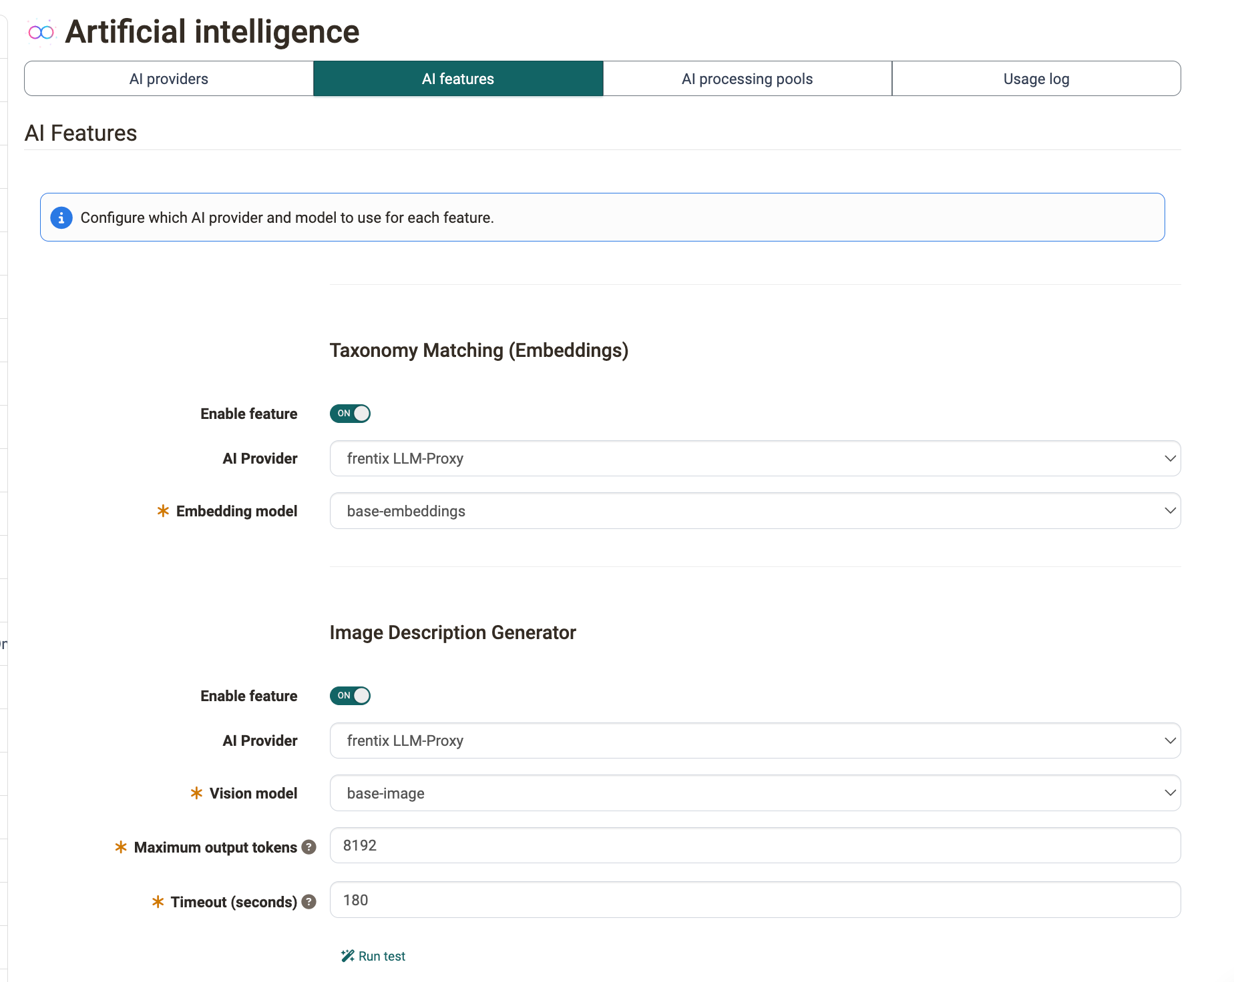Open AI Provider dropdown under Taxonomy Matching
Screen dimensions: 1234x982
tap(755, 458)
